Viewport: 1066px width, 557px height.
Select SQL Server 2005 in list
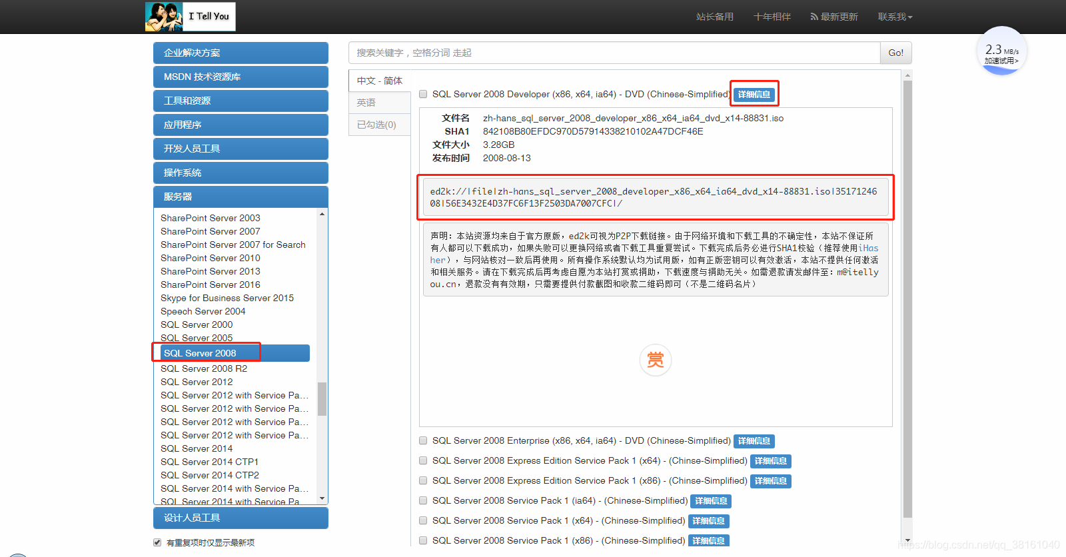click(197, 338)
